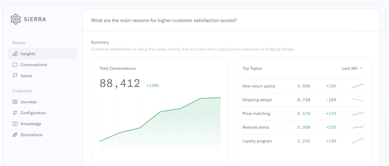This screenshot has height=166, width=389.
Task: Click the Knowledge book icon
Action: click(15, 124)
